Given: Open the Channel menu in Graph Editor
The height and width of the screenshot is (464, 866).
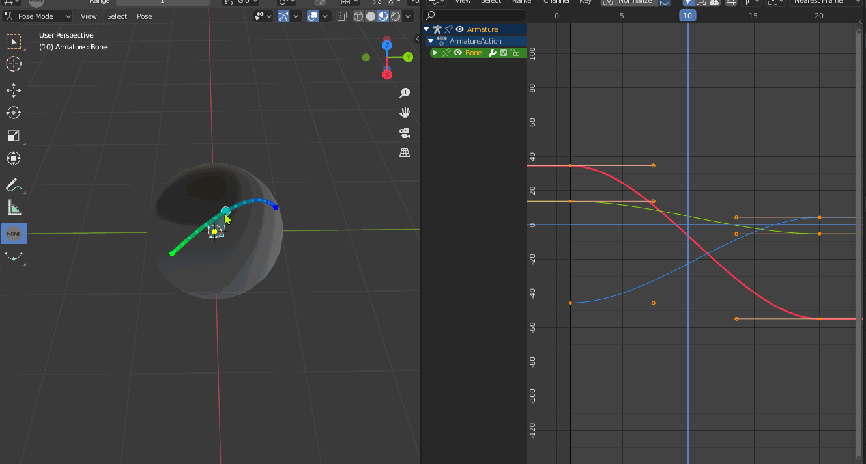Looking at the screenshot, I should [556, 2].
